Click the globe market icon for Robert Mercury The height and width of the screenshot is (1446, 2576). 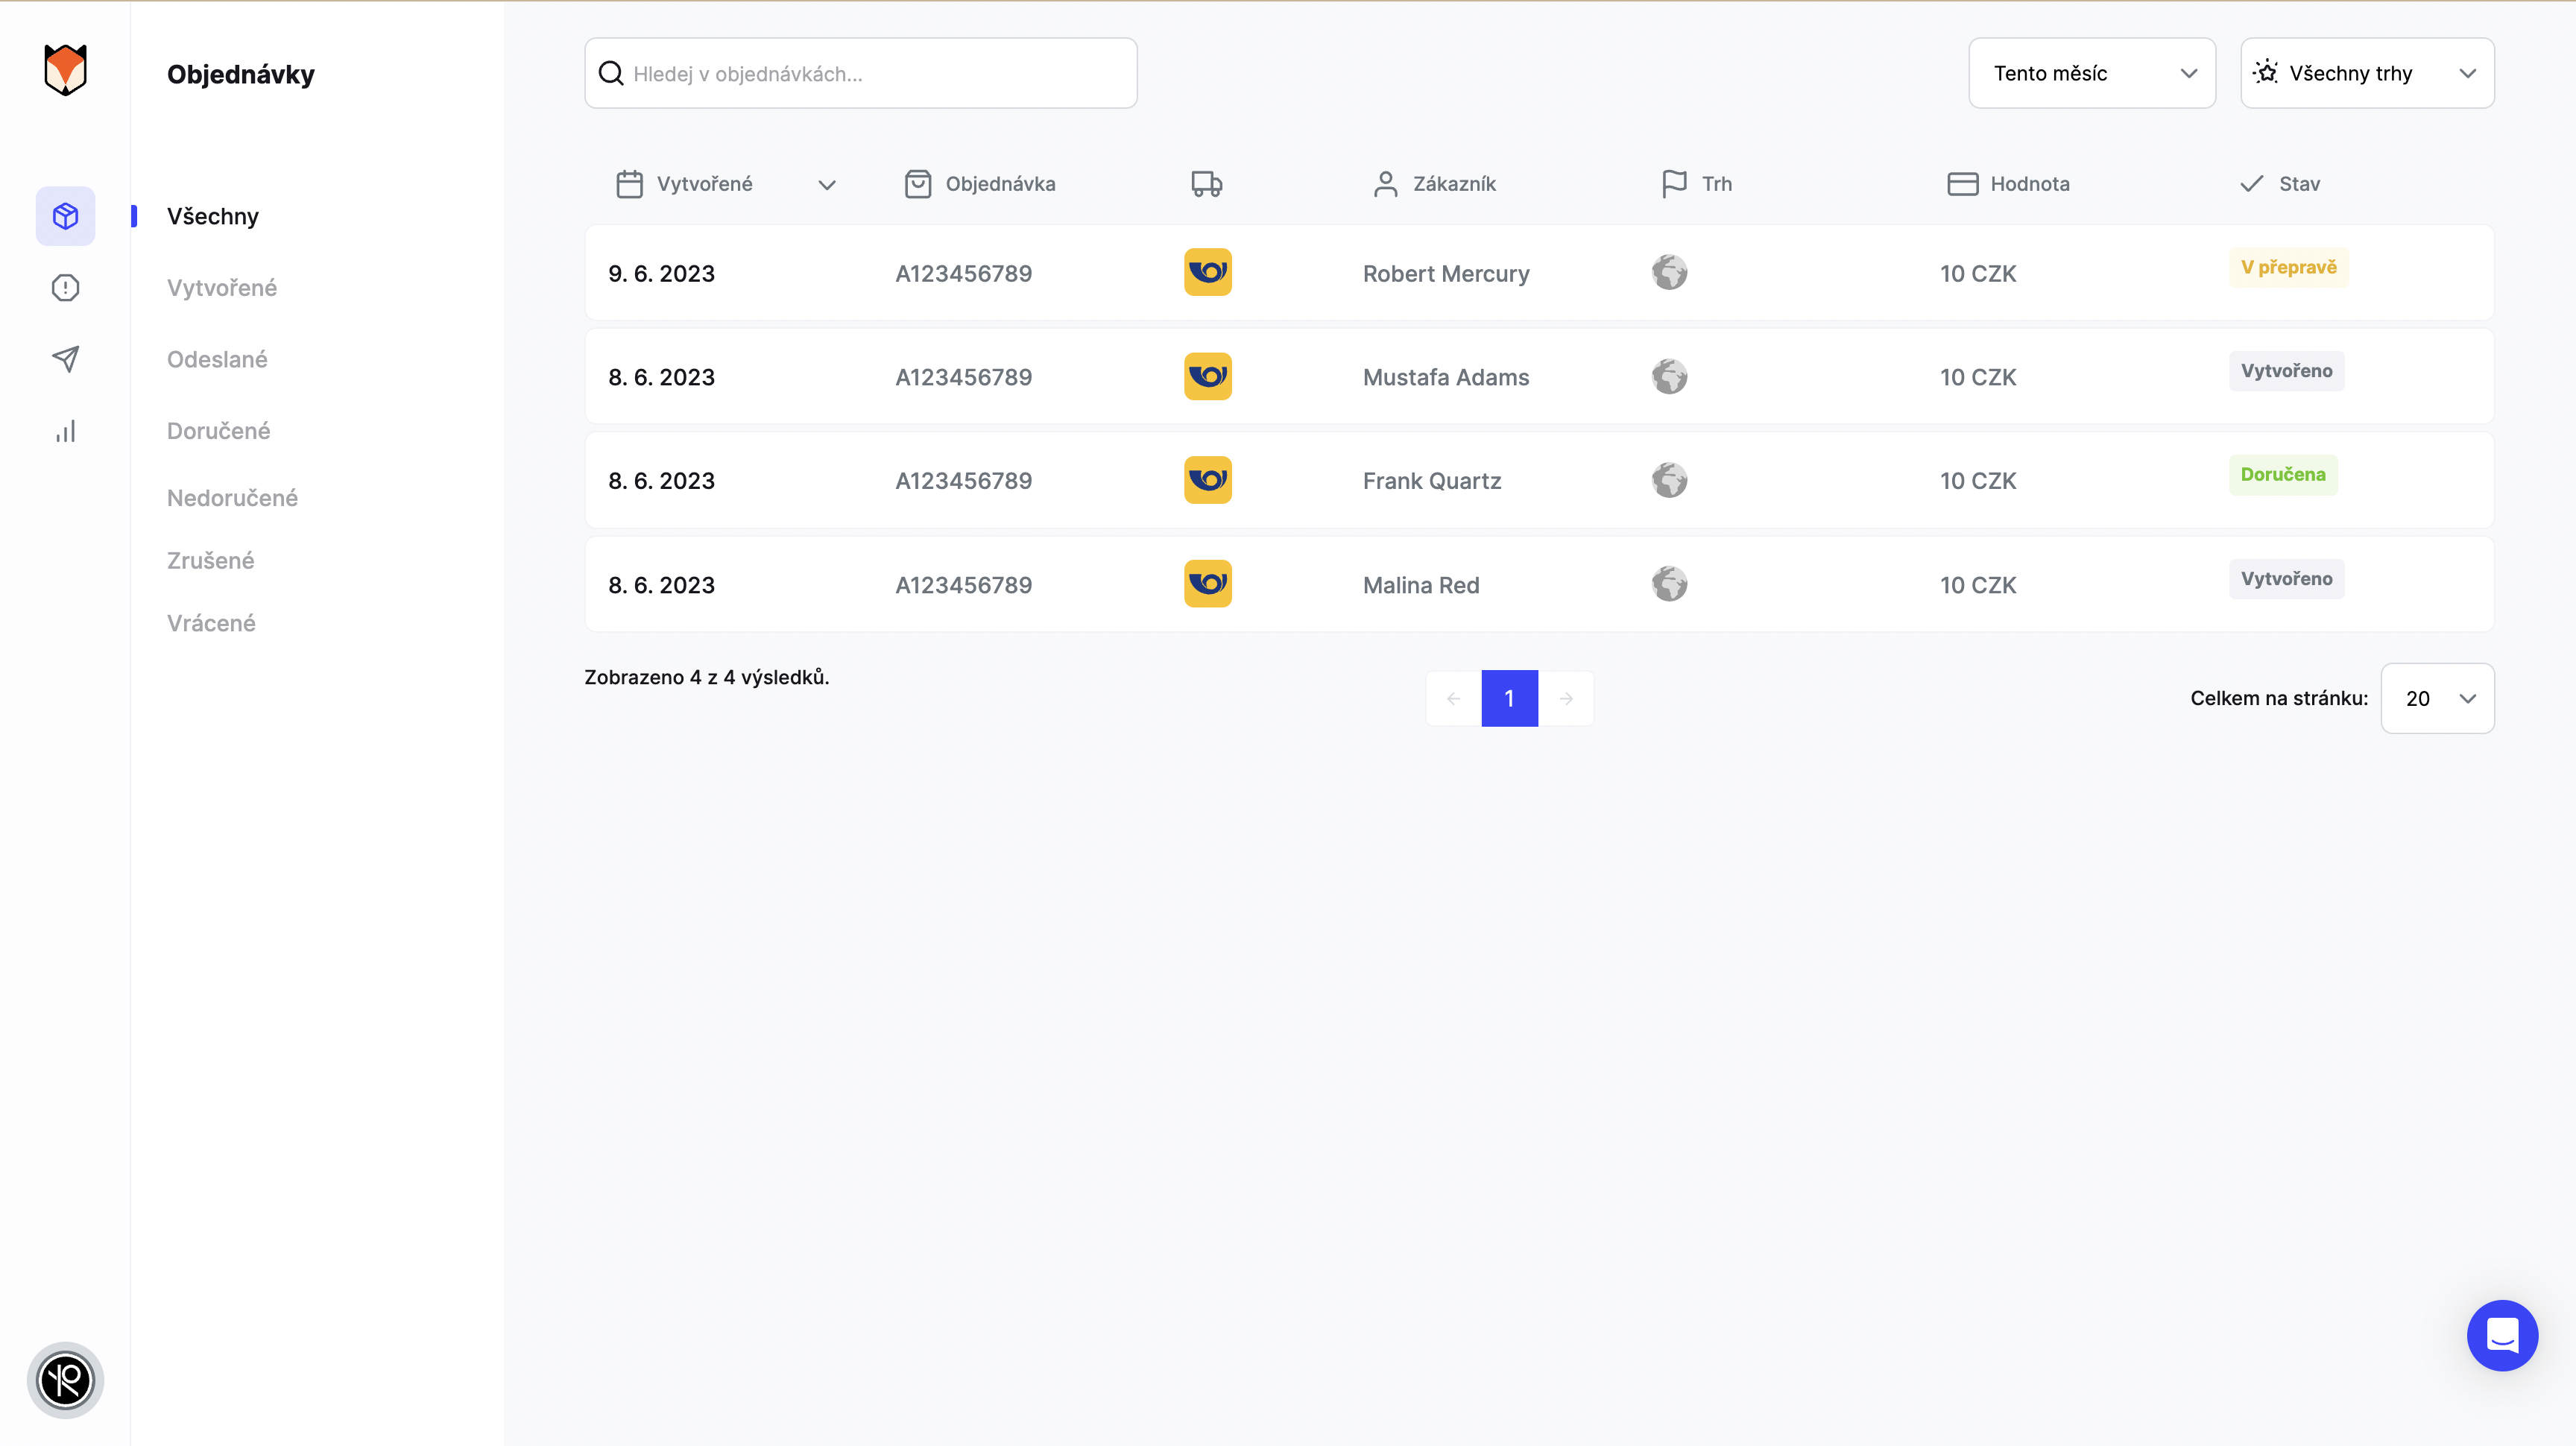click(x=1669, y=272)
